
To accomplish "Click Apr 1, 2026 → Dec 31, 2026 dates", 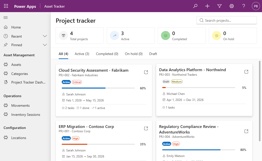I will tap(185, 100).
